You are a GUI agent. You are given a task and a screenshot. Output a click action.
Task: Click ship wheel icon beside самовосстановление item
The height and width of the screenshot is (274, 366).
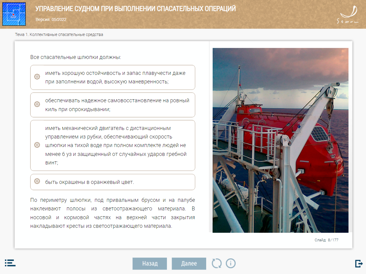37,104
